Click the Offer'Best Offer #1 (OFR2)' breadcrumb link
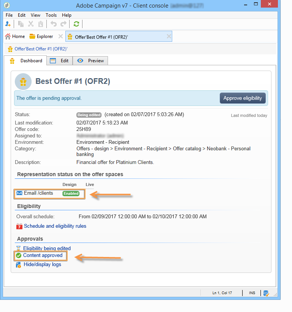Viewport: 292px width, 312px height. (x=41, y=49)
